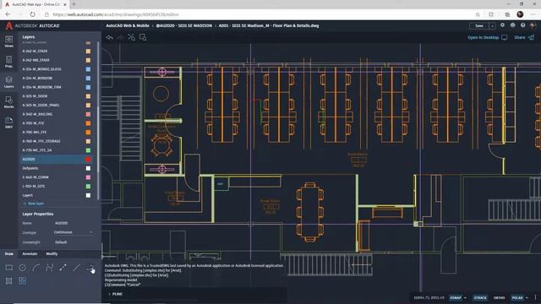
Task: Select the Rectangle draw tool
Action: 9,268
